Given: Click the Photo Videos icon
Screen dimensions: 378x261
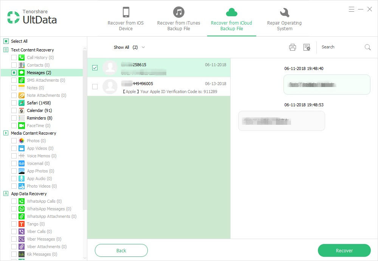Looking at the screenshot, I should click(22, 186).
